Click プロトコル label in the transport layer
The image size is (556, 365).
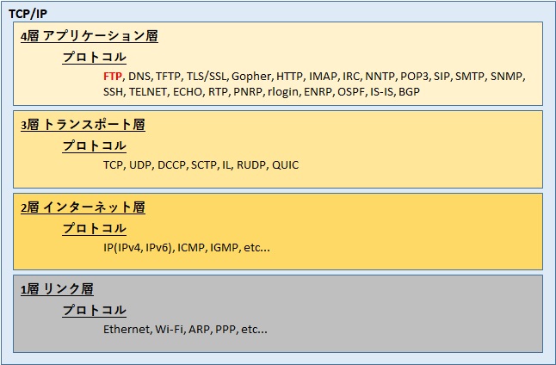(94, 145)
